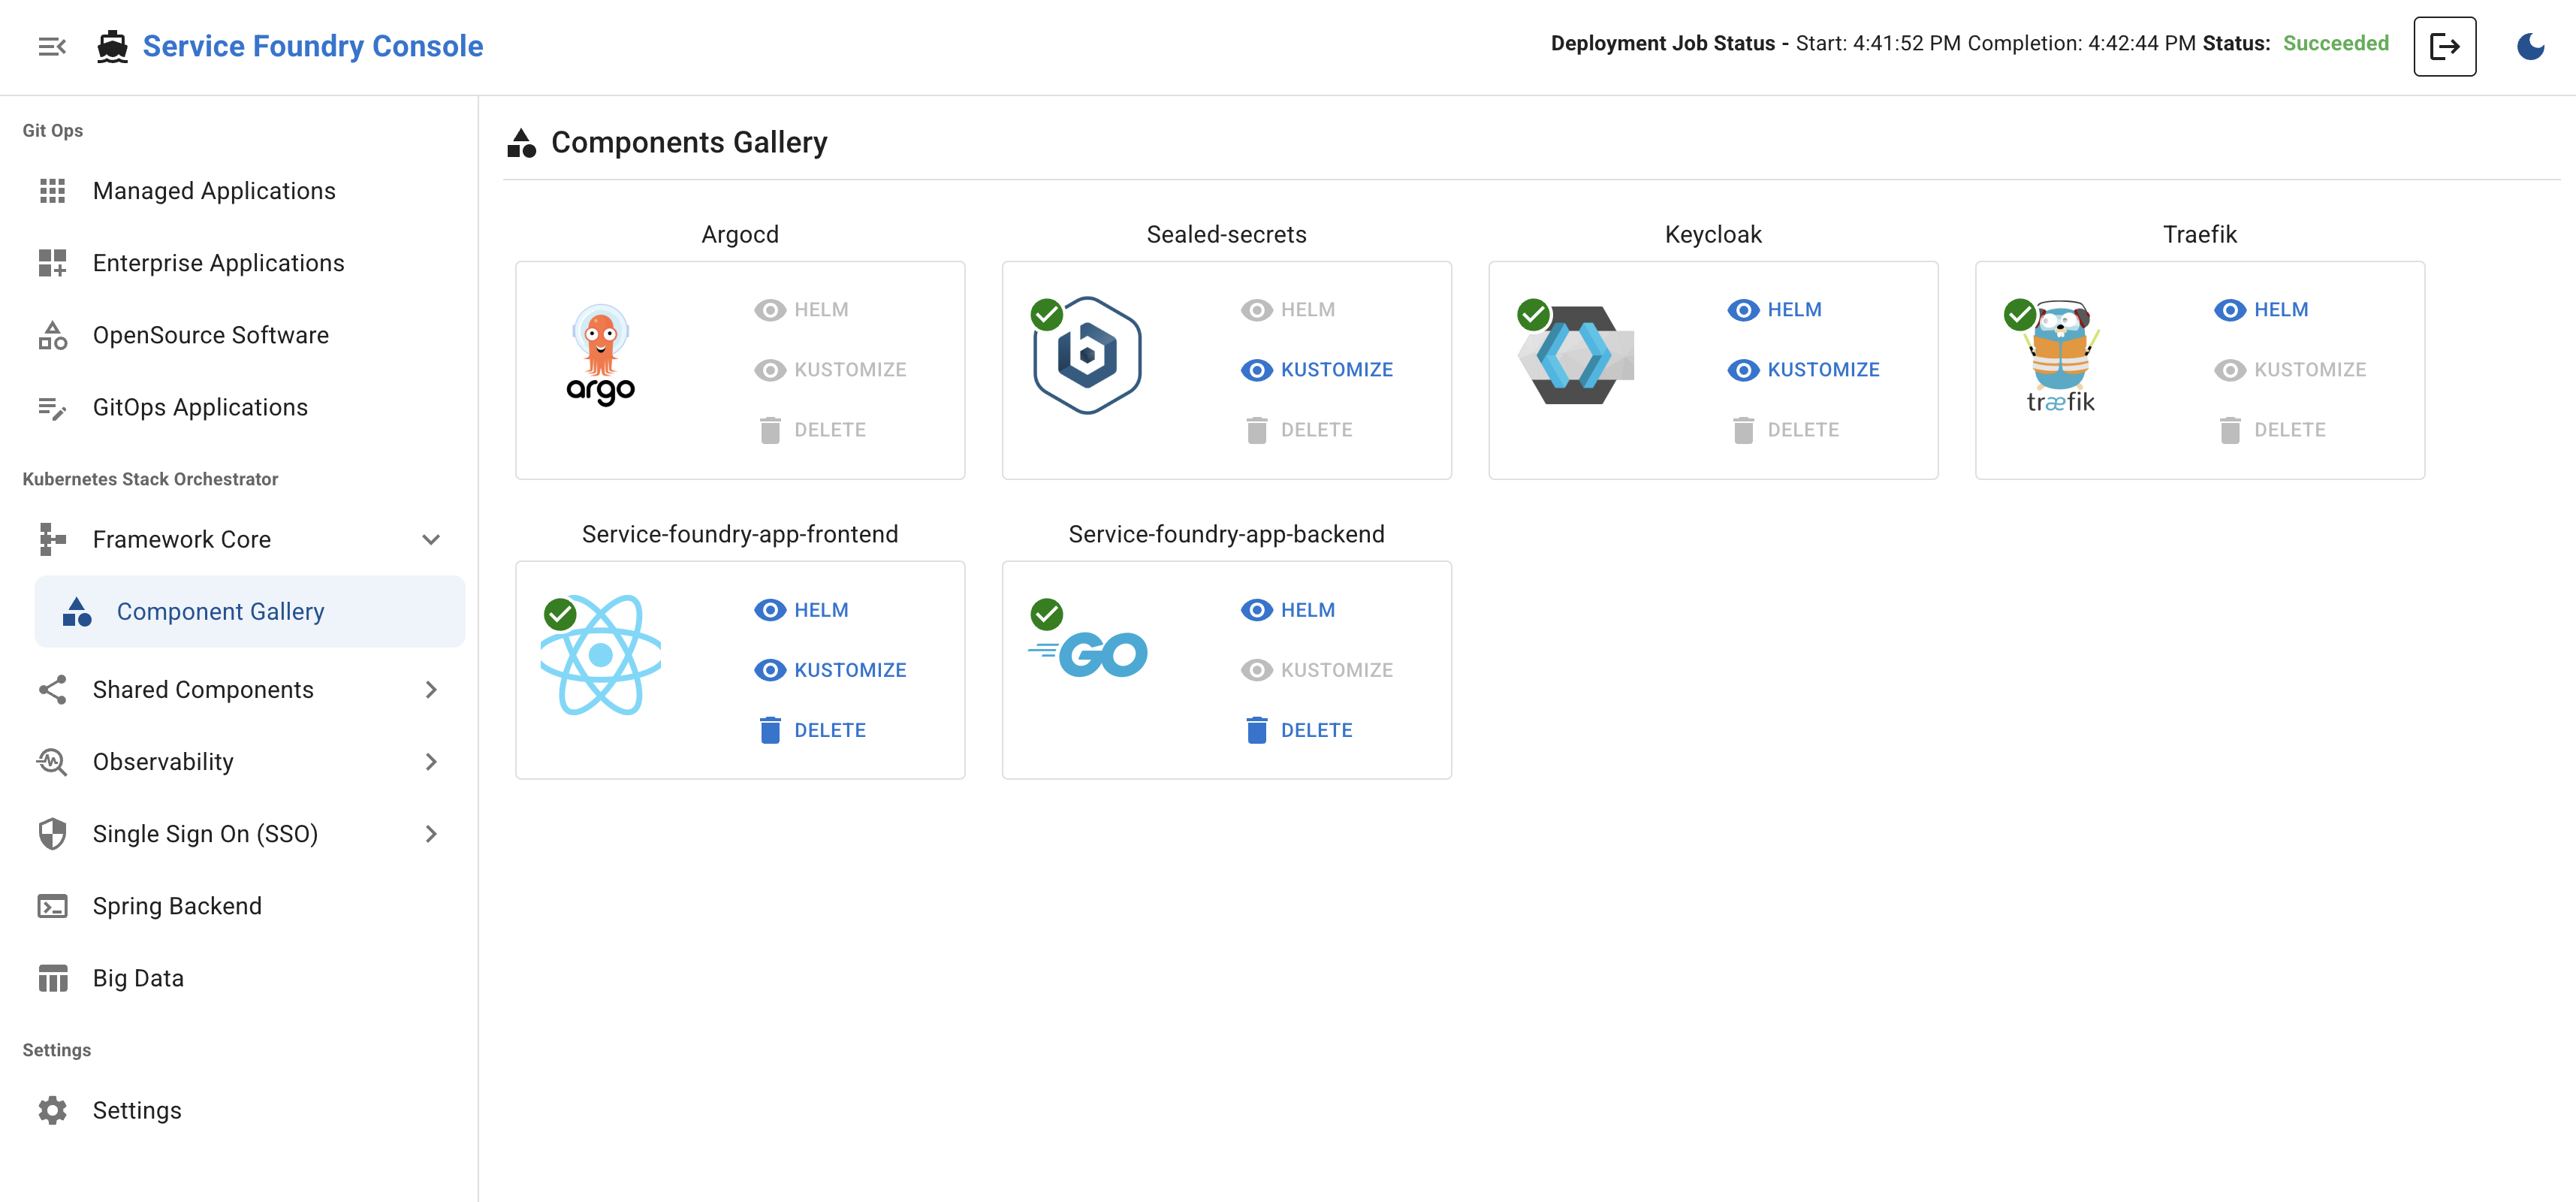This screenshot has width=2576, height=1202.
Task: View the frontend app KUSTOMIZE configuration
Action: 830,670
